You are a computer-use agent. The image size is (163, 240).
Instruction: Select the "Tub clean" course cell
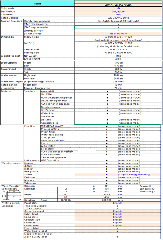click(x=49, y=183)
